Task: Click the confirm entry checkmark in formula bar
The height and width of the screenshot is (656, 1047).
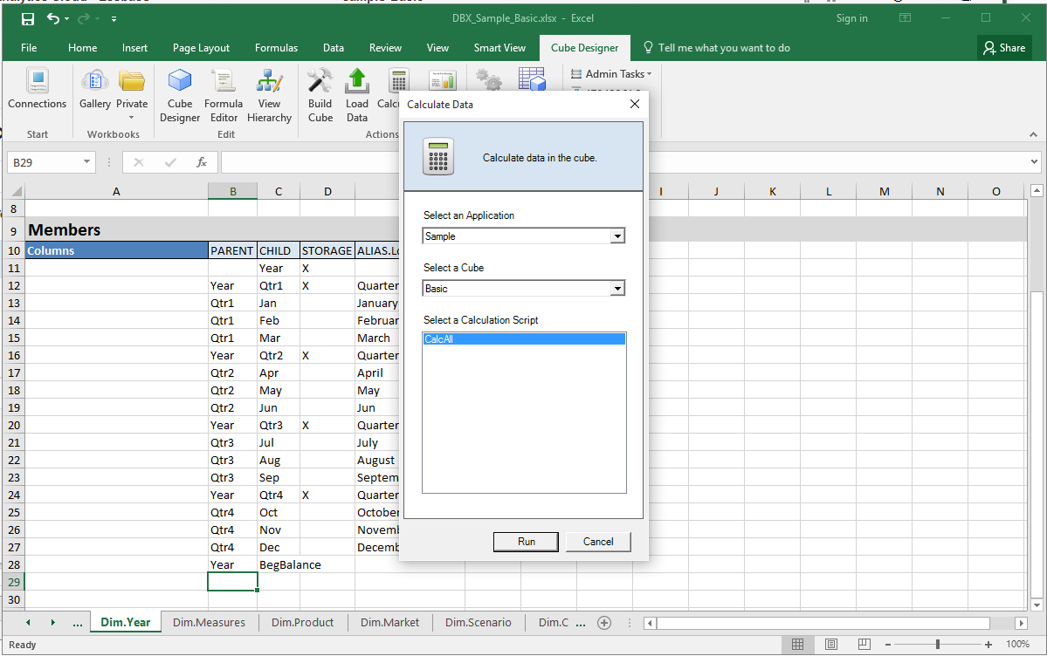Action: coord(170,162)
